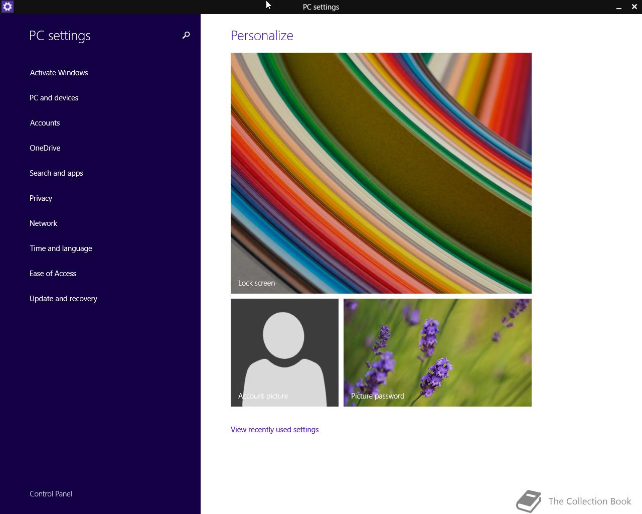Open Activate Windows settings
Viewport: 642px width, 514px height.
tap(59, 73)
